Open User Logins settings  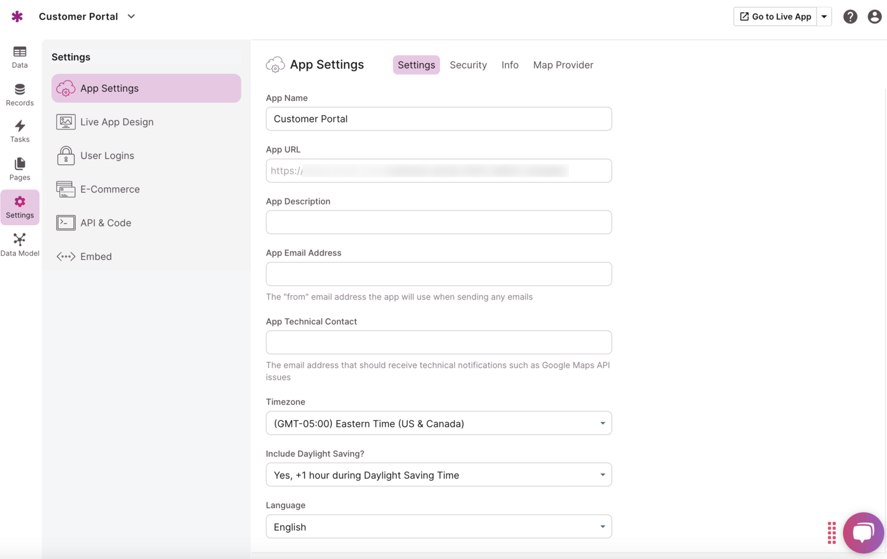tap(107, 155)
